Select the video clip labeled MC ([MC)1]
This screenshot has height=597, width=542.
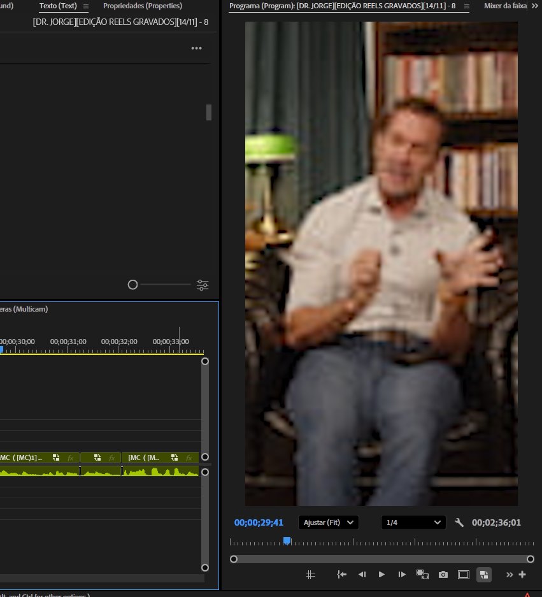[39, 457]
